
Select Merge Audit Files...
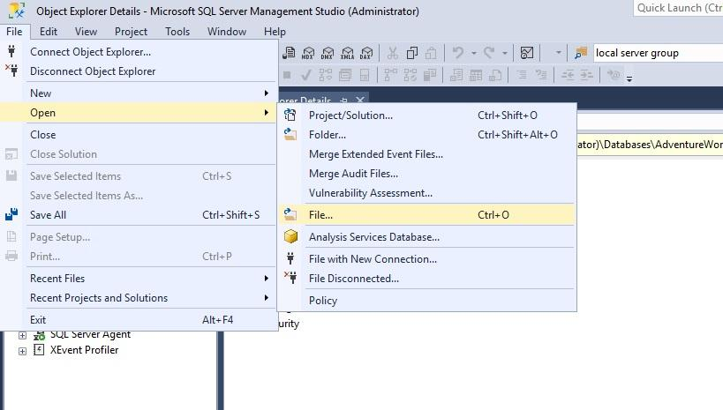(x=427, y=173)
